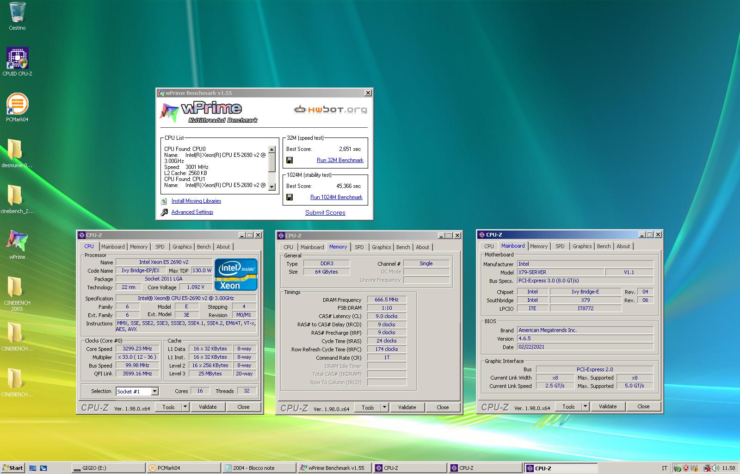Click DRAM Frequency value 666.5 MHz
This screenshot has height=474, width=740.
coord(387,300)
